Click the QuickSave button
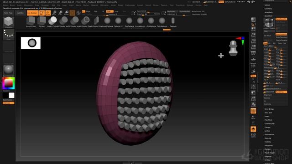 [x=196, y=2]
